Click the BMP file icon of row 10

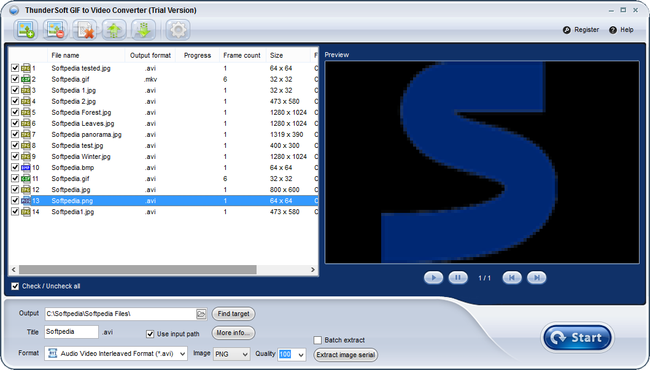point(26,168)
